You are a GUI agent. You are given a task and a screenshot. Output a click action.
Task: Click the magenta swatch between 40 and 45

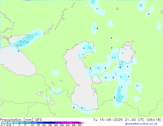(70, 123)
